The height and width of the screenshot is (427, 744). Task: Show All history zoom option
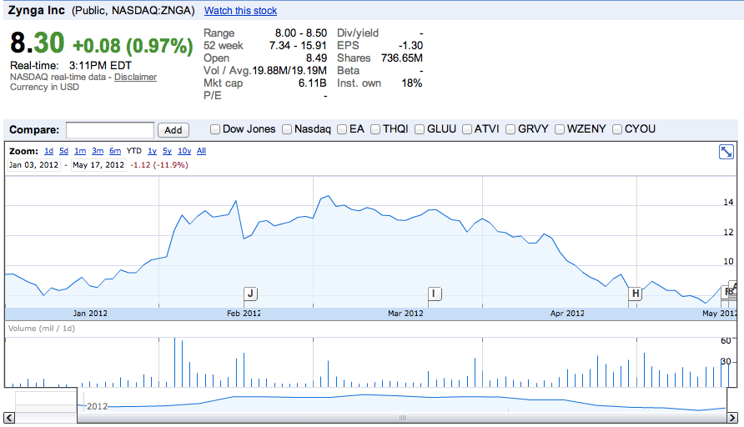pyautogui.click(x=201, y=151)
